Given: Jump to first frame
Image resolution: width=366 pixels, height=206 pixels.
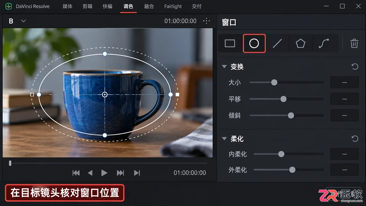Looking at the screenshot, I should 76,173.
